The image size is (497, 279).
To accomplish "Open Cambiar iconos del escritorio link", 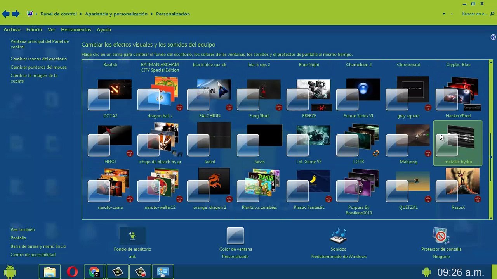I will pyautogui.click(x=39, y=59).
